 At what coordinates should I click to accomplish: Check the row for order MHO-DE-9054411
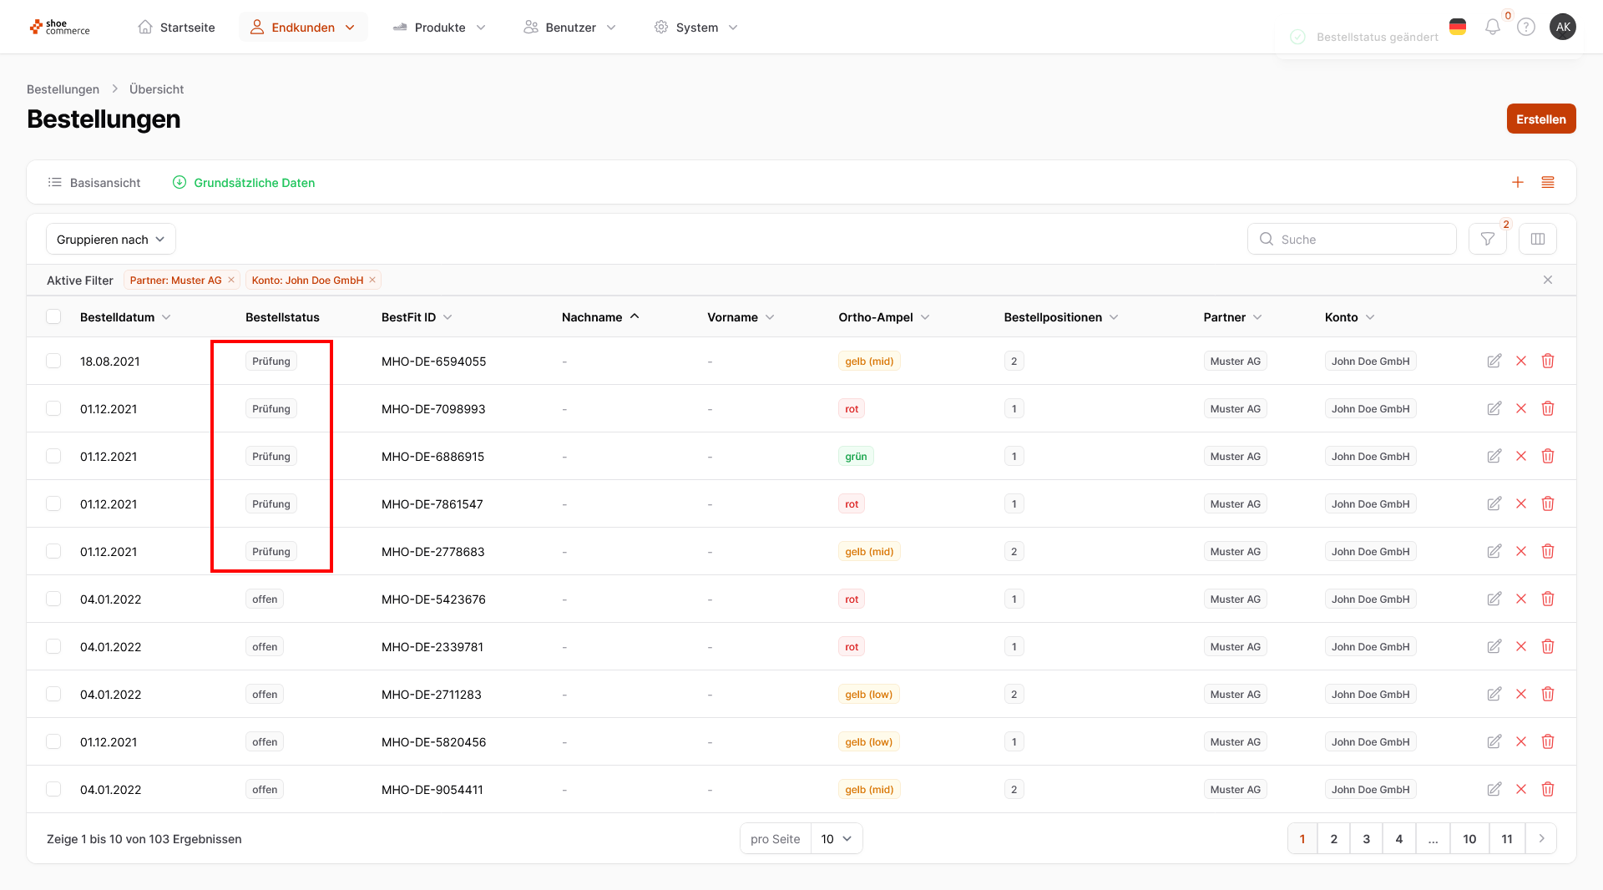click(53, 790)
